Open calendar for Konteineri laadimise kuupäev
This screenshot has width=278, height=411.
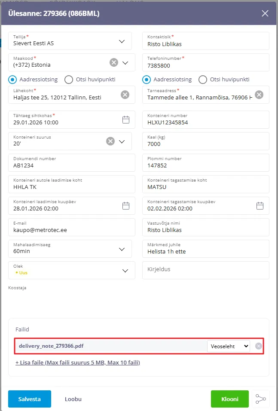pos(126,206)
